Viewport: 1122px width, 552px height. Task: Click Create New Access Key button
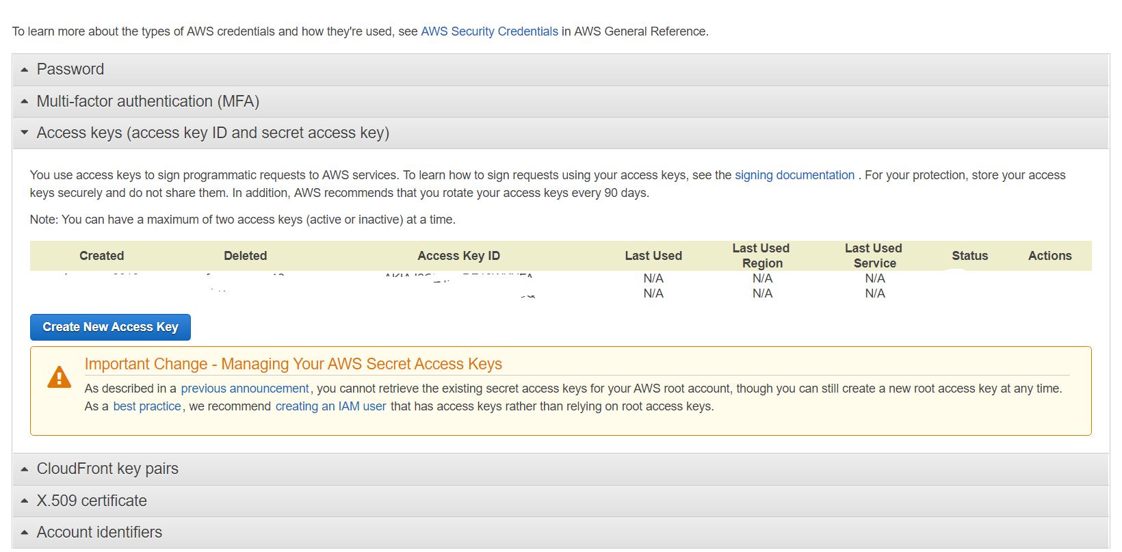click(x=110, y=327)
